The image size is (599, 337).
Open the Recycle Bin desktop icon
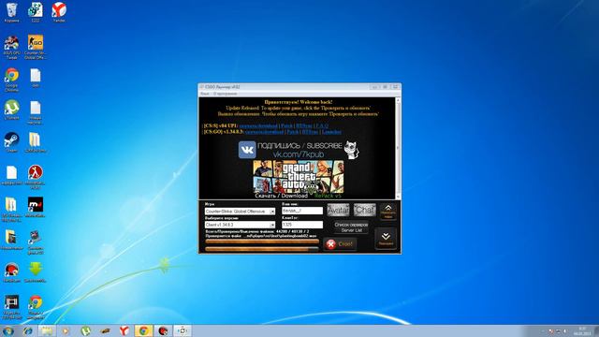pos(12,11)
